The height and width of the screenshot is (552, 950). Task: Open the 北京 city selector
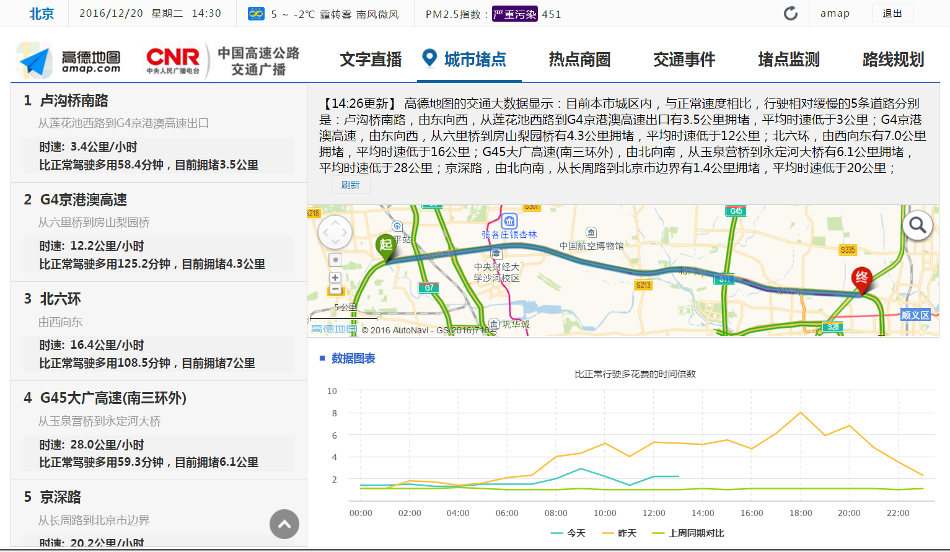pos(40,13)
